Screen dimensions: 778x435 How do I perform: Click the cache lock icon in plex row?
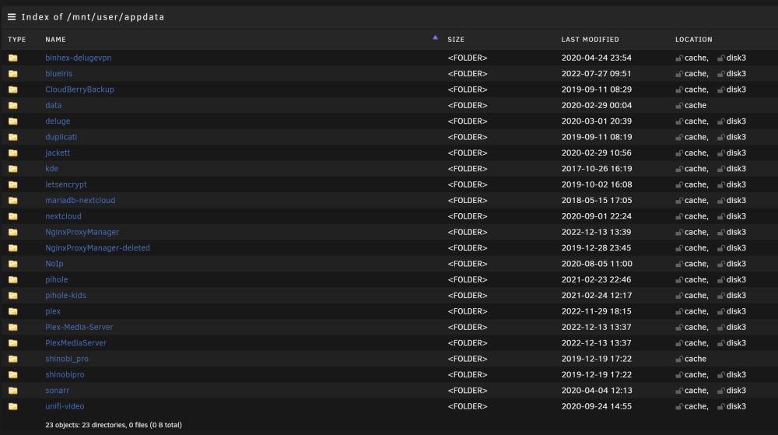(678, 311)
